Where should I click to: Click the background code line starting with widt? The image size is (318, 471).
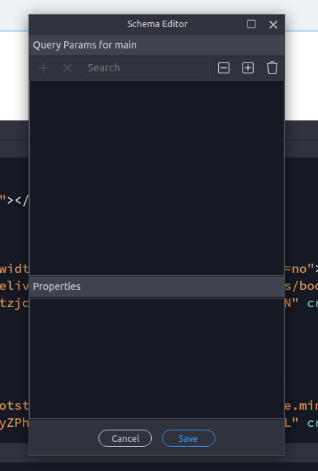(14, 269)
